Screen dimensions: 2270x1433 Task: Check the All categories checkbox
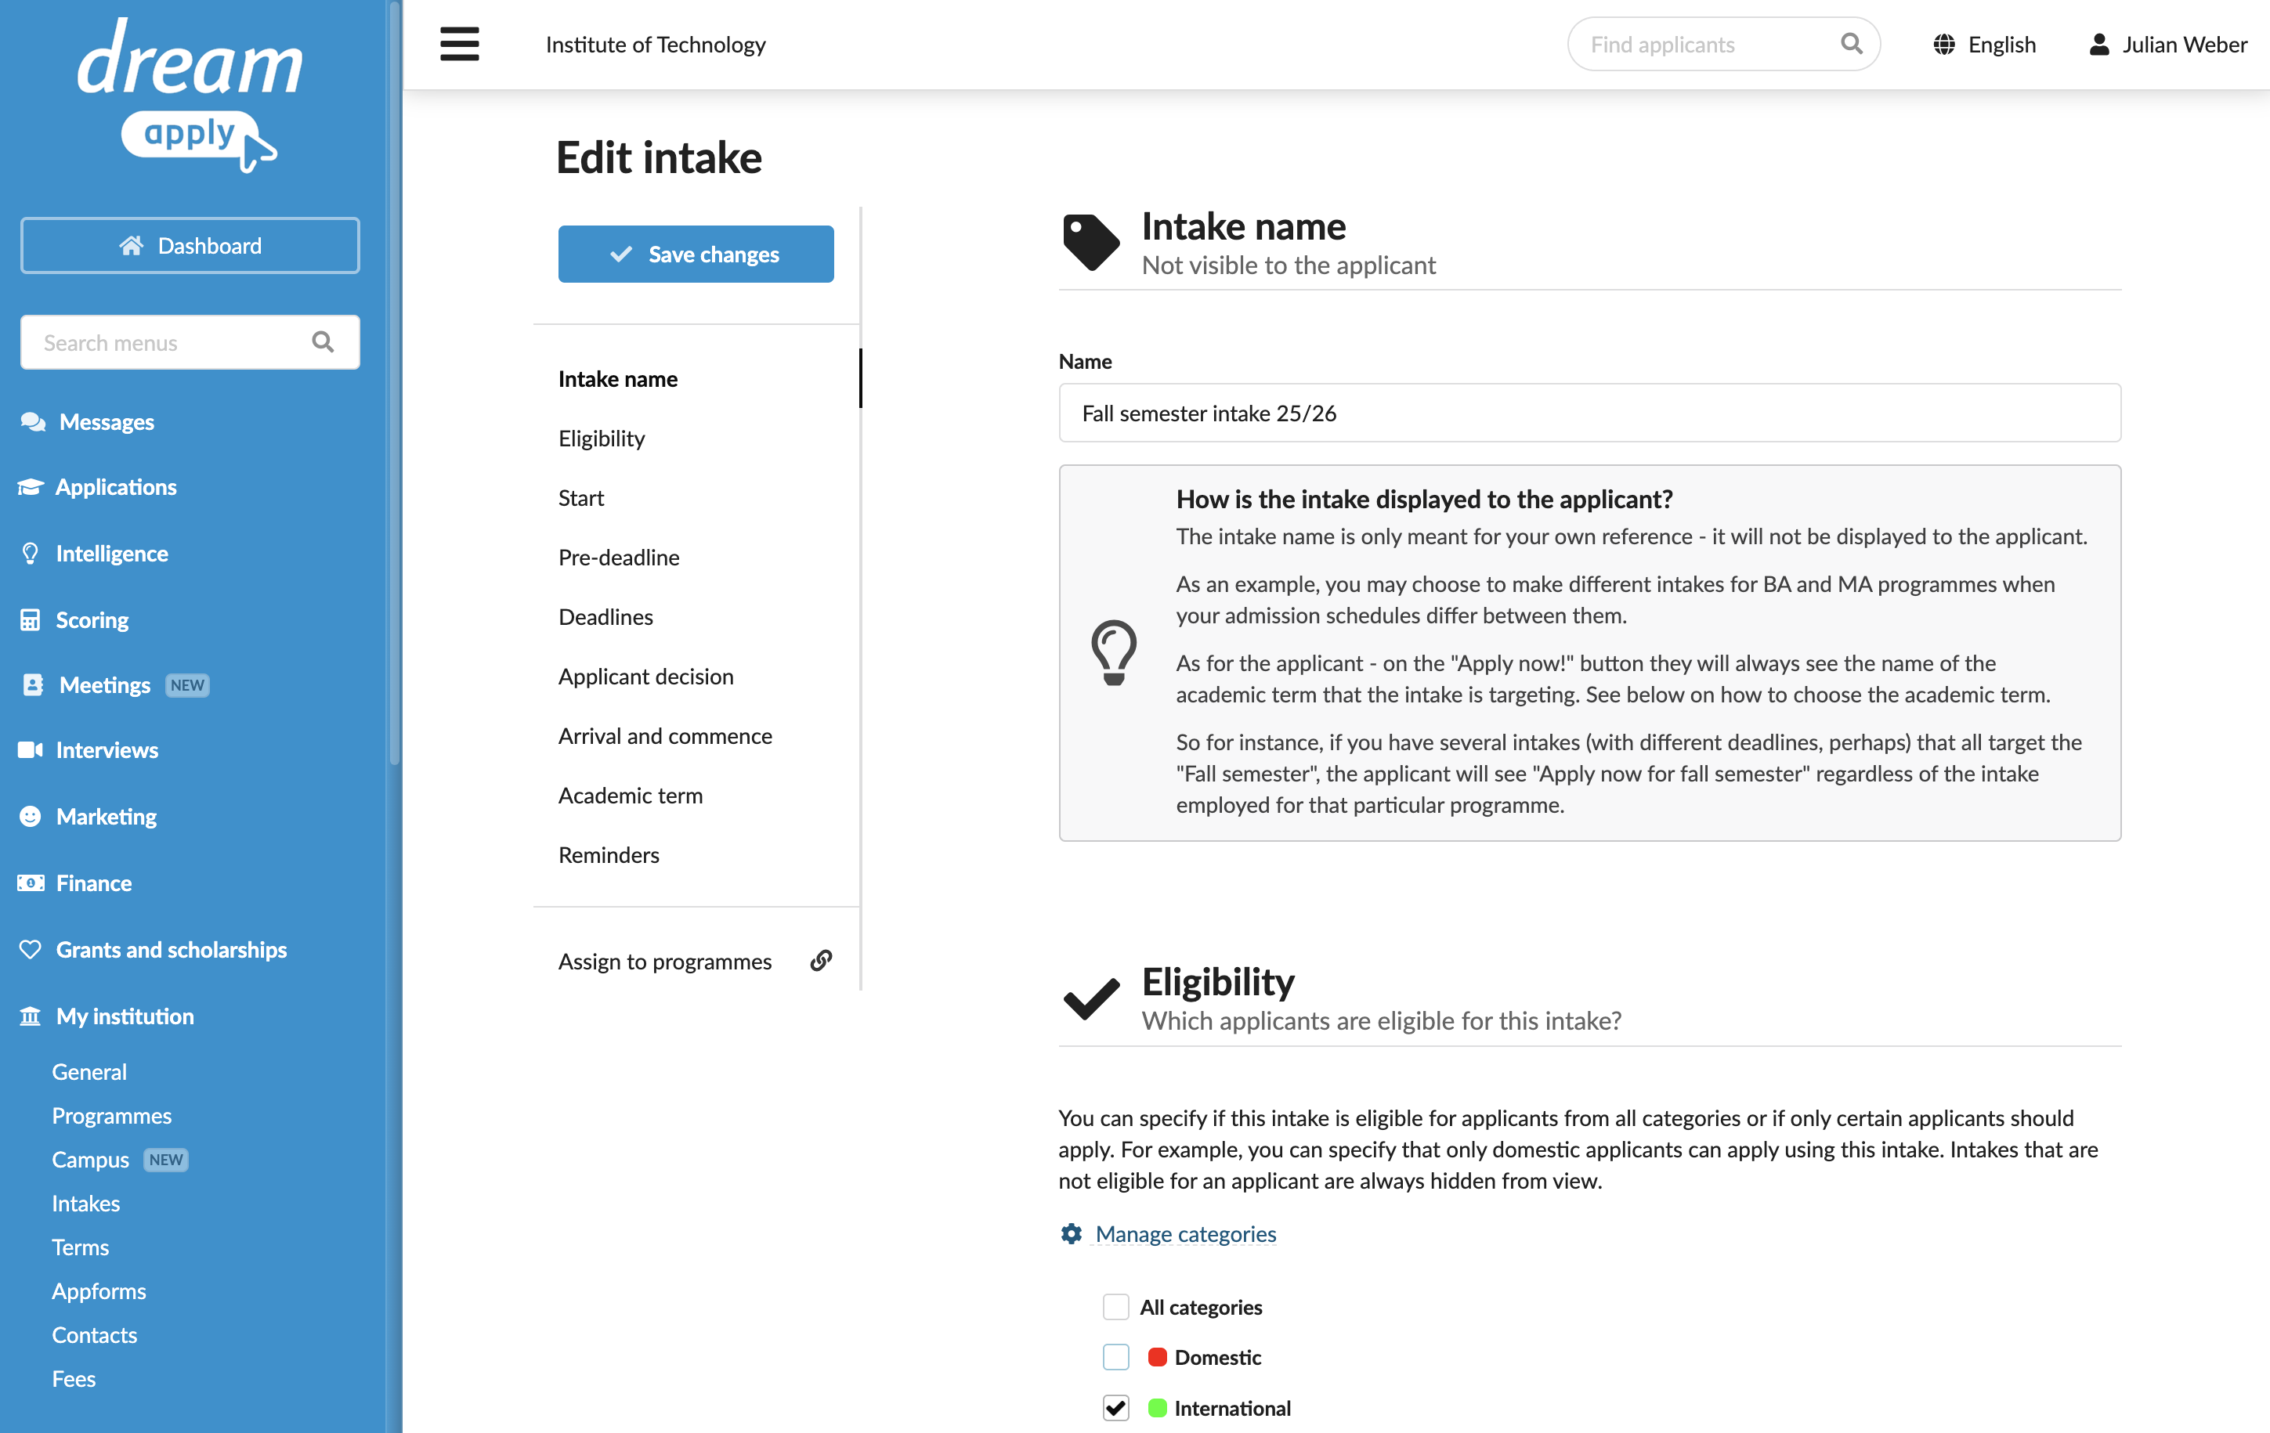1116,1307
